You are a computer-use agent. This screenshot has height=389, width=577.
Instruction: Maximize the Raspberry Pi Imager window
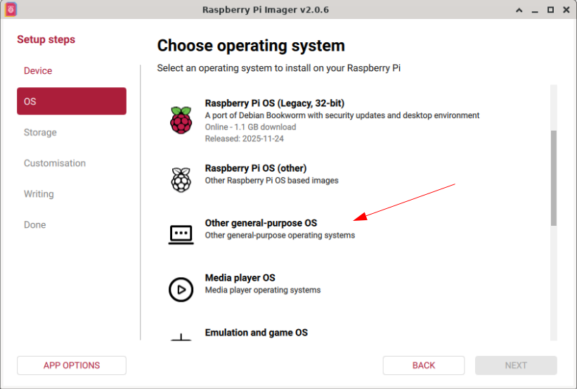(550, 10)
